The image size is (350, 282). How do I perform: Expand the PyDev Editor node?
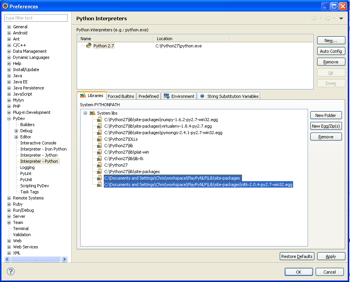[x=16, y=137]
